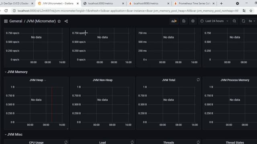The height and width of the screenshot is (144, 257).
Task: Click the Load panel title
Action: [102, 142]
